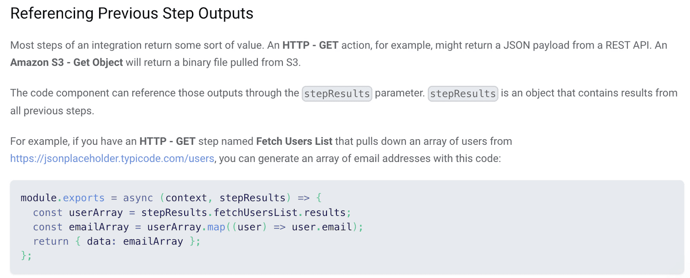Click the stepResults tag before "is an object"

tap(463, 94)
